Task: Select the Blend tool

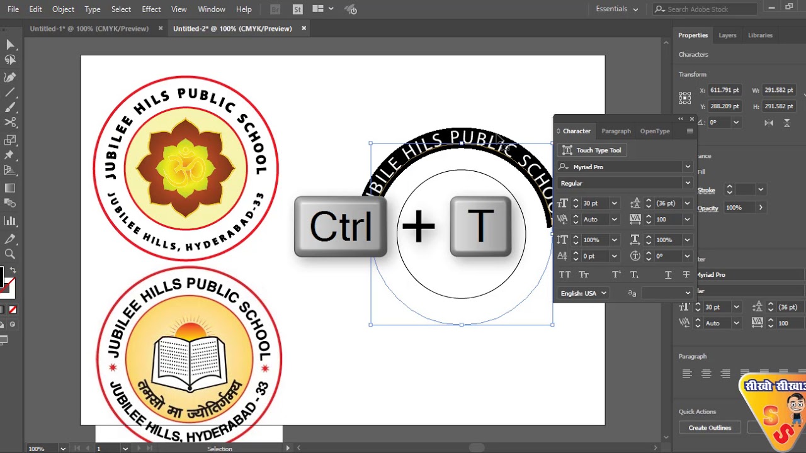Action: (x=10, y=203)
